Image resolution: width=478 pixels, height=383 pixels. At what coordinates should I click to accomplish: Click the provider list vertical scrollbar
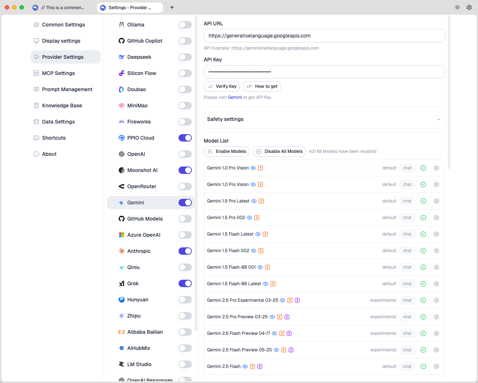coord(196,173)
